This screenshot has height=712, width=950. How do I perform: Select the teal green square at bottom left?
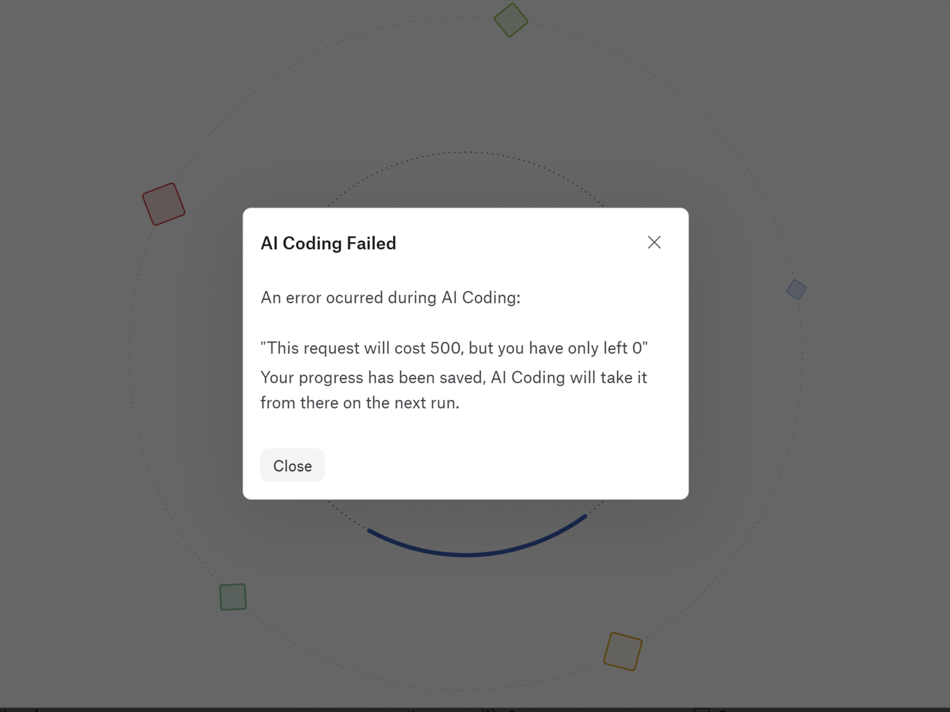(233, 597)
